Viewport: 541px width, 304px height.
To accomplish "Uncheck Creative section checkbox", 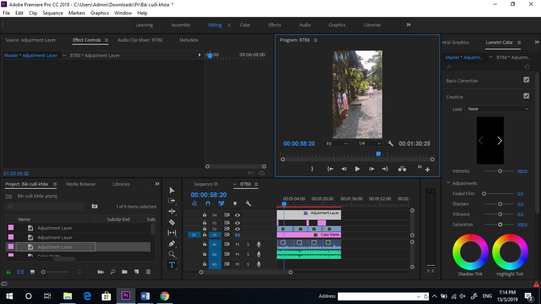I will 526,96.
